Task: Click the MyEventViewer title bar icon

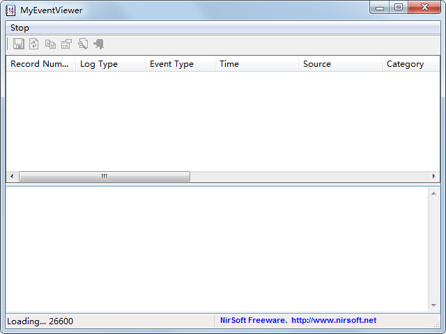Action: [10, 10]
